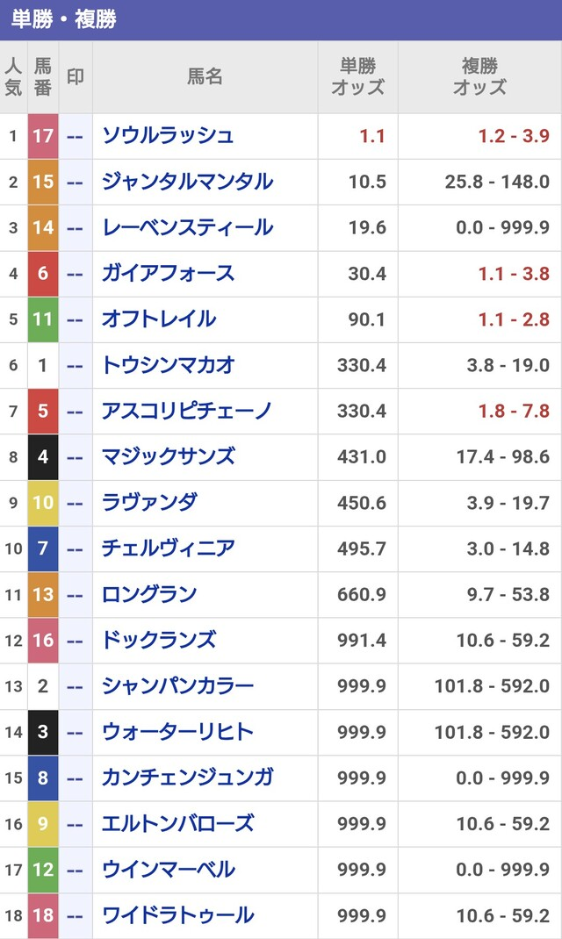Screen dimensions: 562x939
Task: Click the black number 4 badge
Action: point(43,457)
